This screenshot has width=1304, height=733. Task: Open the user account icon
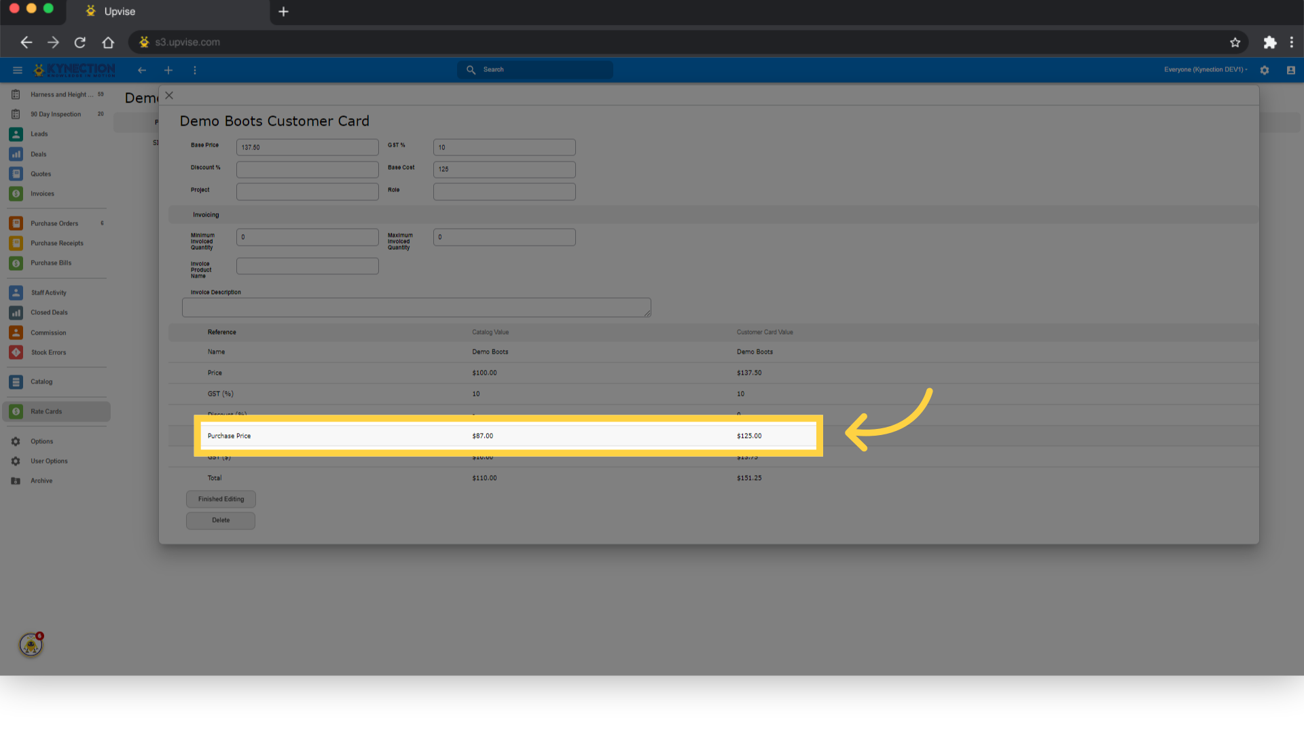(1291, 70)
